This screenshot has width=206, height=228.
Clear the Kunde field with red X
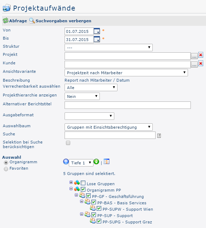click(201, 63)
